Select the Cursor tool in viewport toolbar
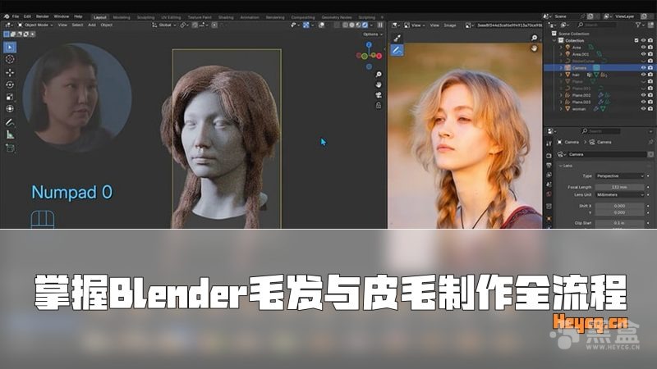The width and height of the screenshot is (657, 369). [10, 59]
